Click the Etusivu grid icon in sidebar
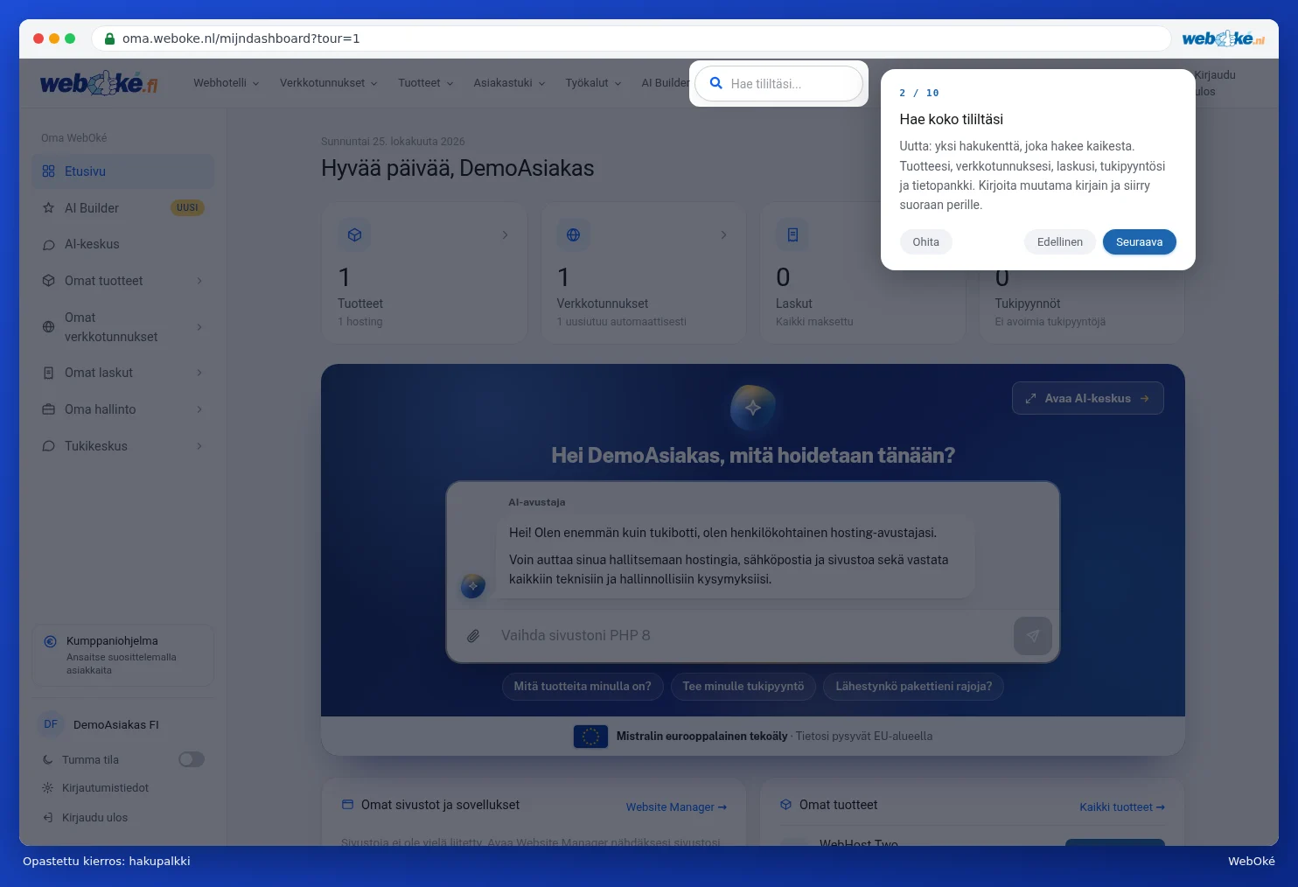Image resolution: width=1298 pixels, height=887 pixels. 48,171
